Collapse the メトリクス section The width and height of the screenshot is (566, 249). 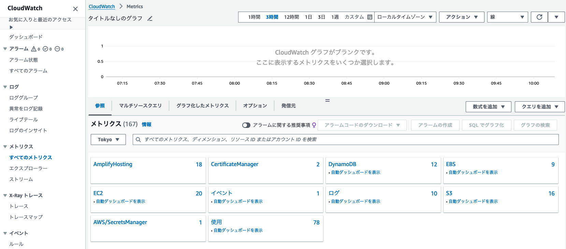5,147
